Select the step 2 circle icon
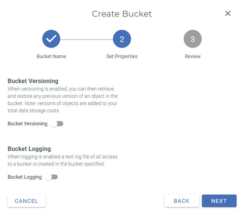The height and width of the screenshot is (209, 246). pos(122,39)
